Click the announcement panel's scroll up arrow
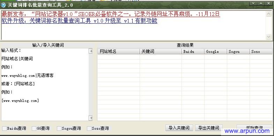The image size is (274, 136). click(x=268, y=14)
